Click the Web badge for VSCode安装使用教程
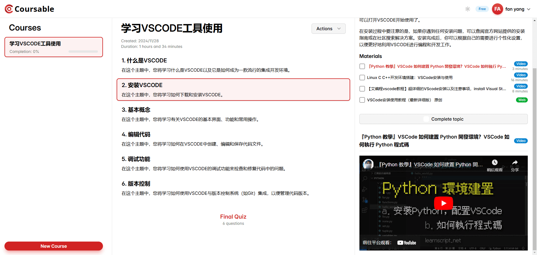Image resolution: width=537 pixels, height=255 pixels. pos(522,100)
